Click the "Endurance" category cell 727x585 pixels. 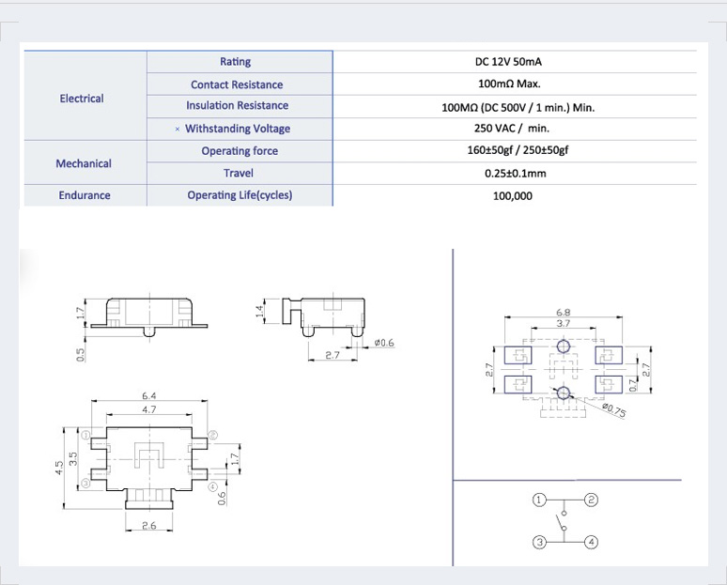[85, 195]
